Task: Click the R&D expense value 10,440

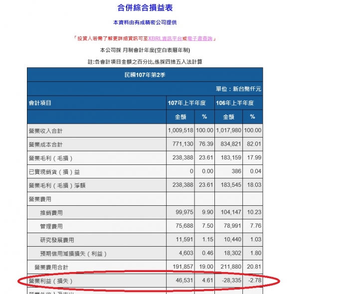Action: click(233, 239)
